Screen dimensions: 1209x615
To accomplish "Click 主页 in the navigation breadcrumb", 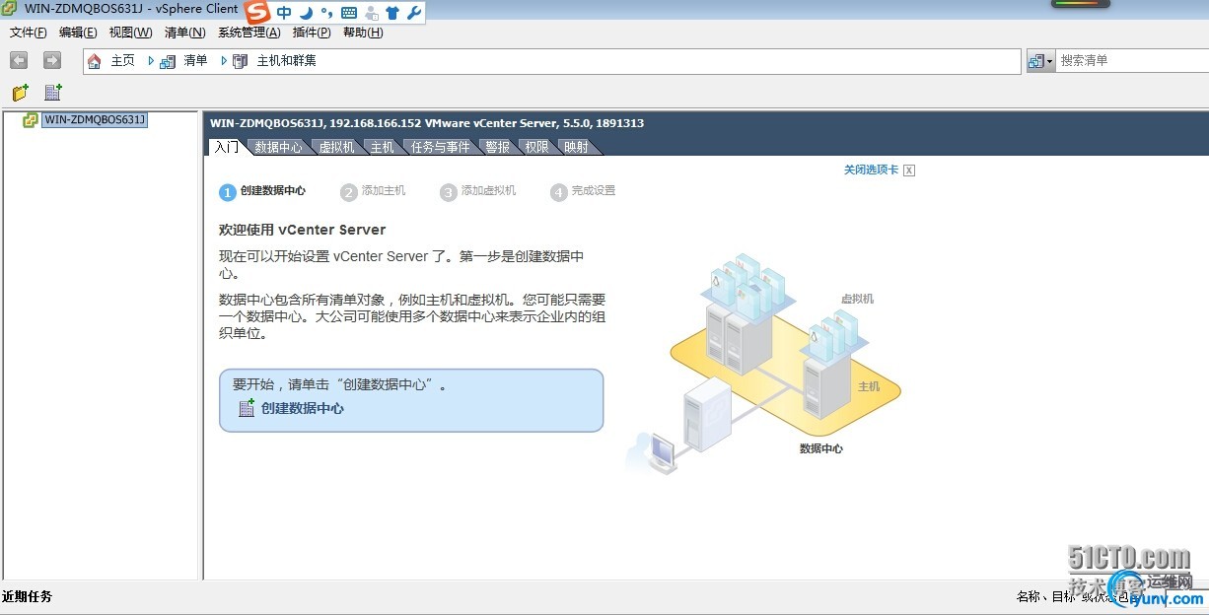I will point(122,61).
